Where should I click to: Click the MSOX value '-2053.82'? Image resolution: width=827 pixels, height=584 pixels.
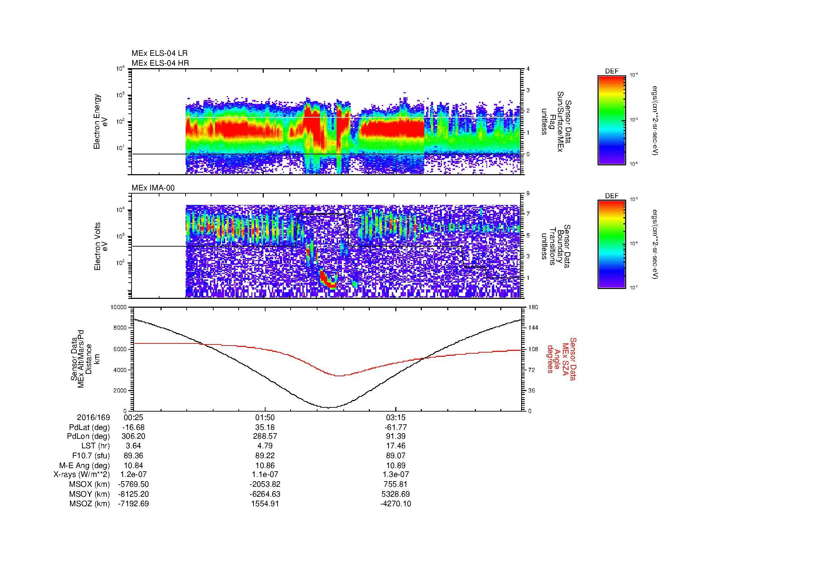point(265,484)
